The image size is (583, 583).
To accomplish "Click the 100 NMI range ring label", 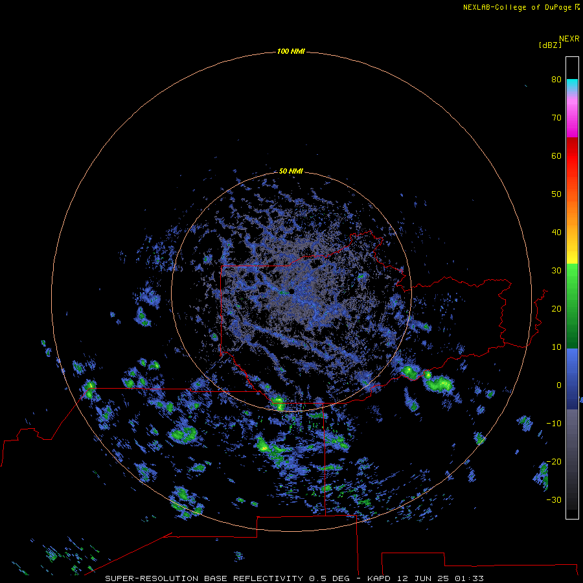I will tap(291, 51).
